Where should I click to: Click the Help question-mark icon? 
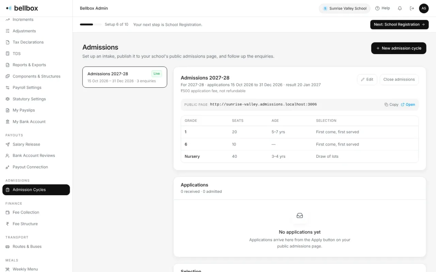[x=377, y=8]
